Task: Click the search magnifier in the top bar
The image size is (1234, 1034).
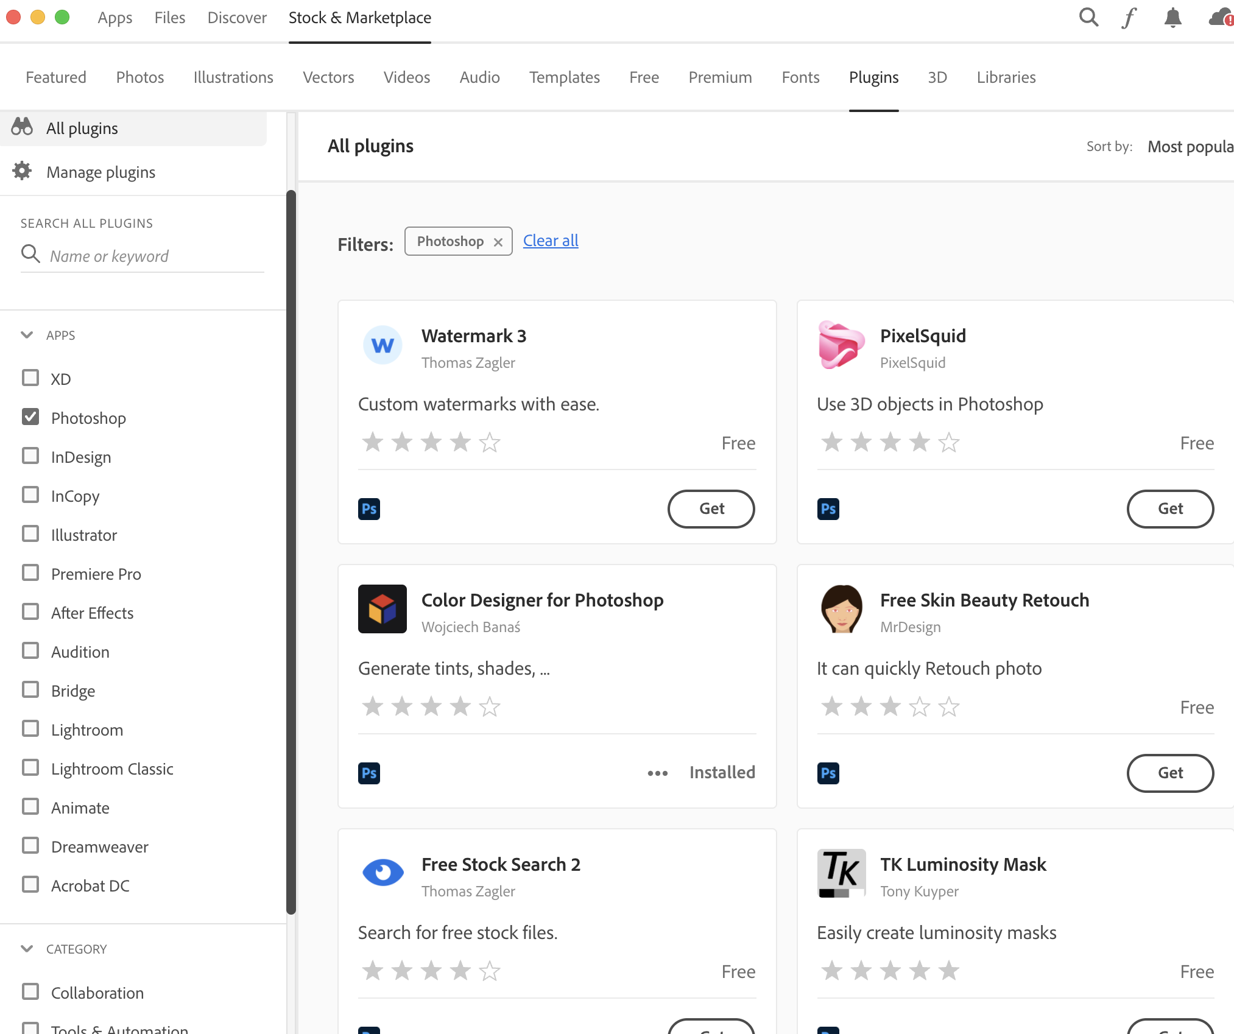Action: coord(1088,18)
